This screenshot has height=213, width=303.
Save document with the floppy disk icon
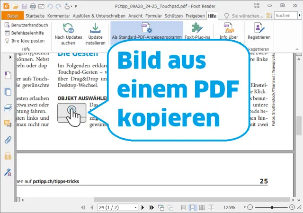(24, 6)
